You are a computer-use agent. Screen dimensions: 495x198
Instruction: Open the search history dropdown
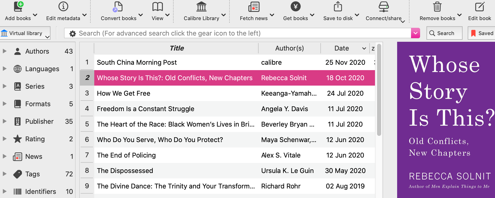(415, 33)
